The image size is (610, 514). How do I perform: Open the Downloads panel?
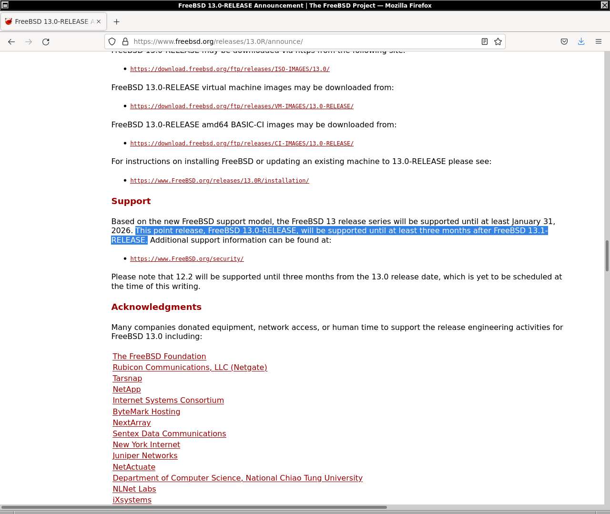tap(581, 41)
